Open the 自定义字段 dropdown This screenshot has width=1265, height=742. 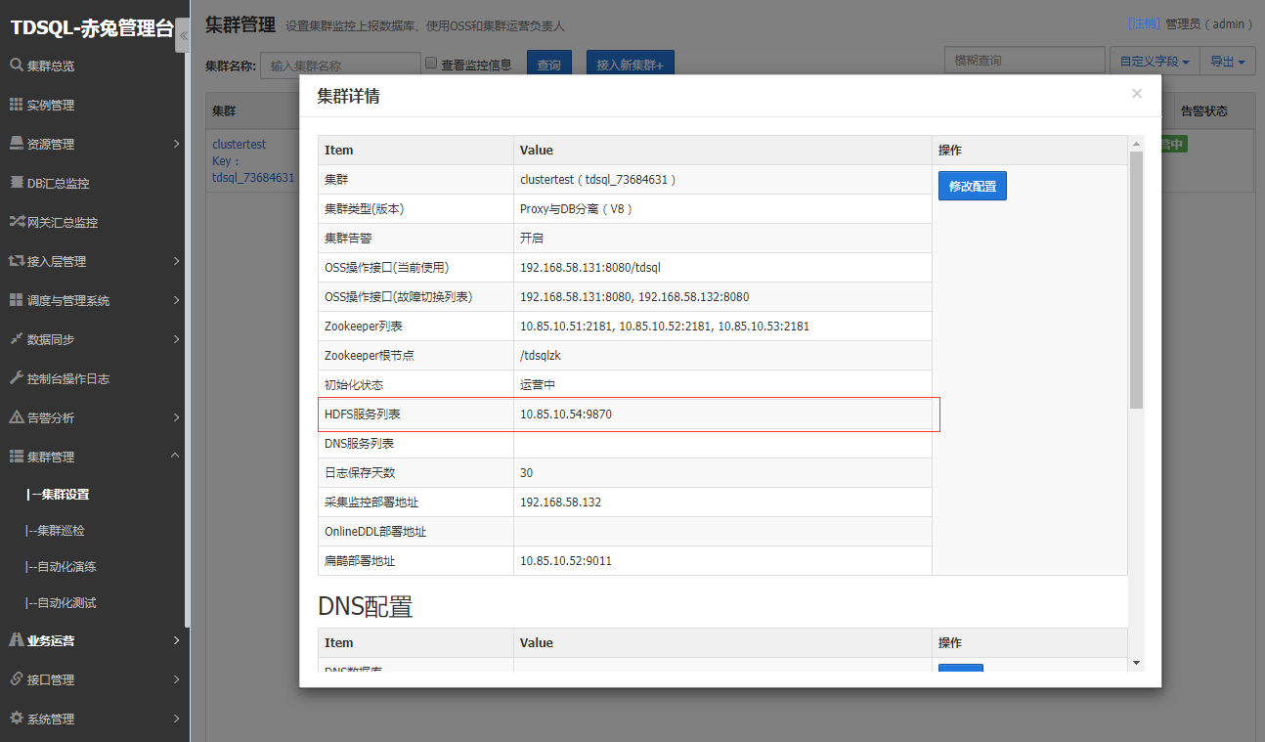pyautogui.click(x=1154, y=62)
